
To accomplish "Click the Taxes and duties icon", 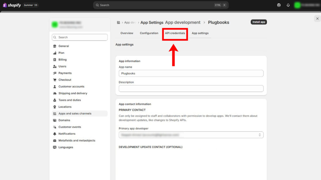I will click(55, 100).
